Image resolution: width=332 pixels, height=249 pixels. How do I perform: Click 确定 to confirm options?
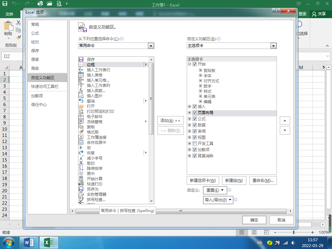(254, 220)
